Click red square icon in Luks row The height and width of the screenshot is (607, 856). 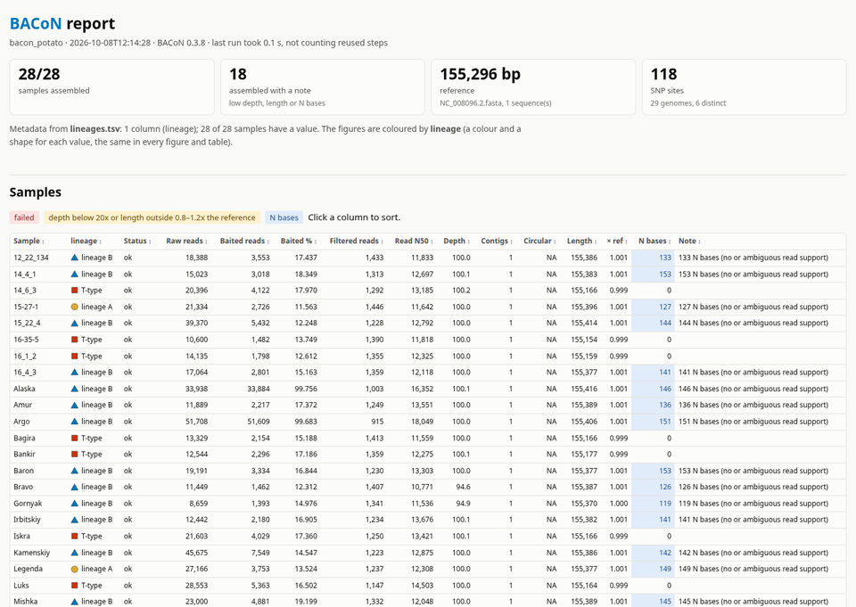pyautogui.click(x=75, y=586)
